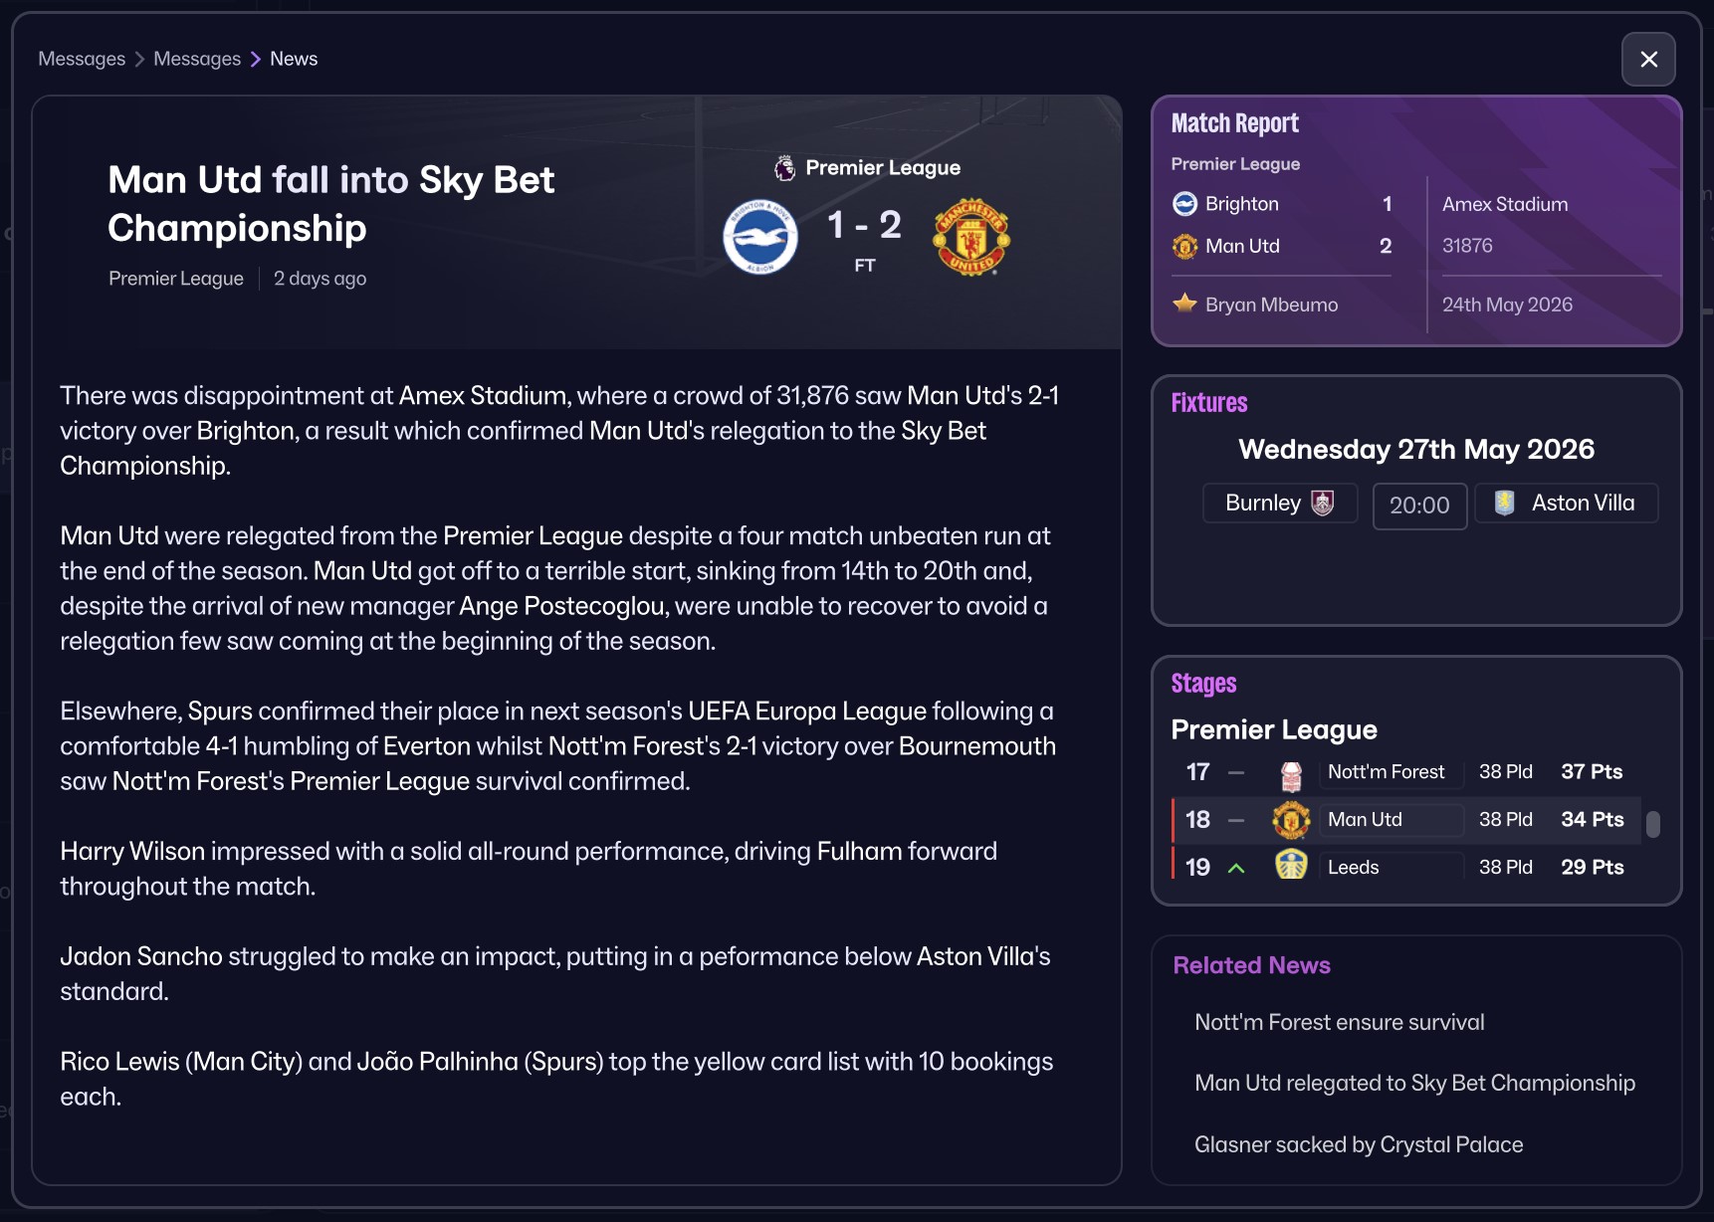The height and width of the screenshot is (1222, 1714).
Task: Click Leeds badge in league table
Action: (1291, 867)
